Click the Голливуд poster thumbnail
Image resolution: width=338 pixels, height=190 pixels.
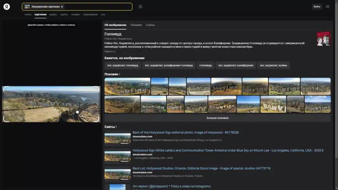[323, 39]
